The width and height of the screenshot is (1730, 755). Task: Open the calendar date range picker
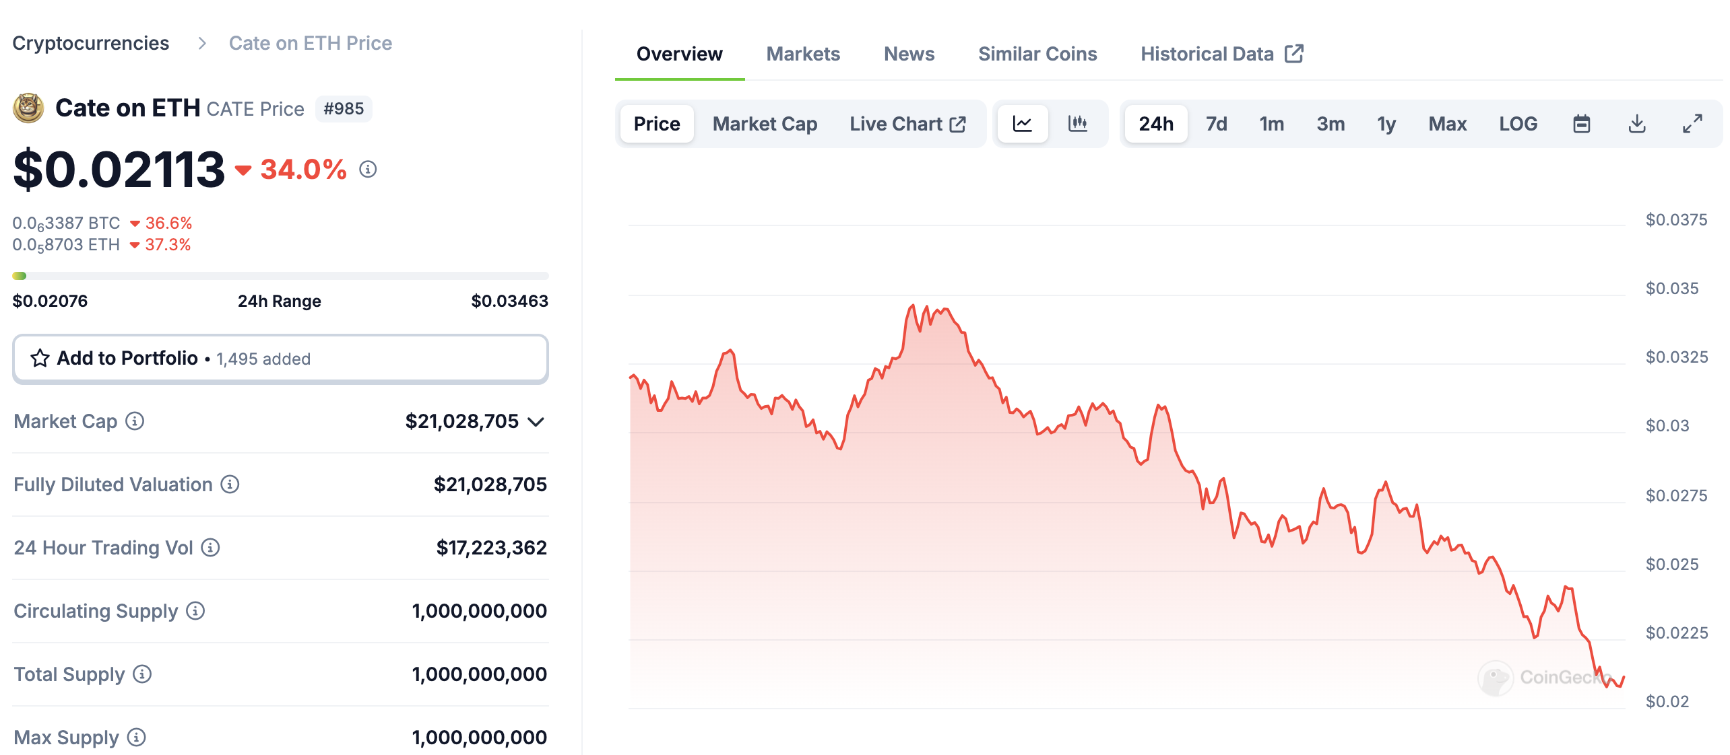[x=1581, y=124]
